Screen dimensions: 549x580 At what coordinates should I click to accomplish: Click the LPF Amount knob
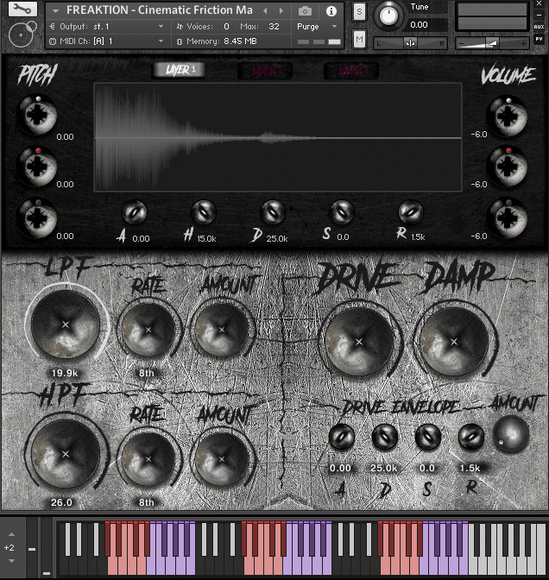click(x=222, y=330)
